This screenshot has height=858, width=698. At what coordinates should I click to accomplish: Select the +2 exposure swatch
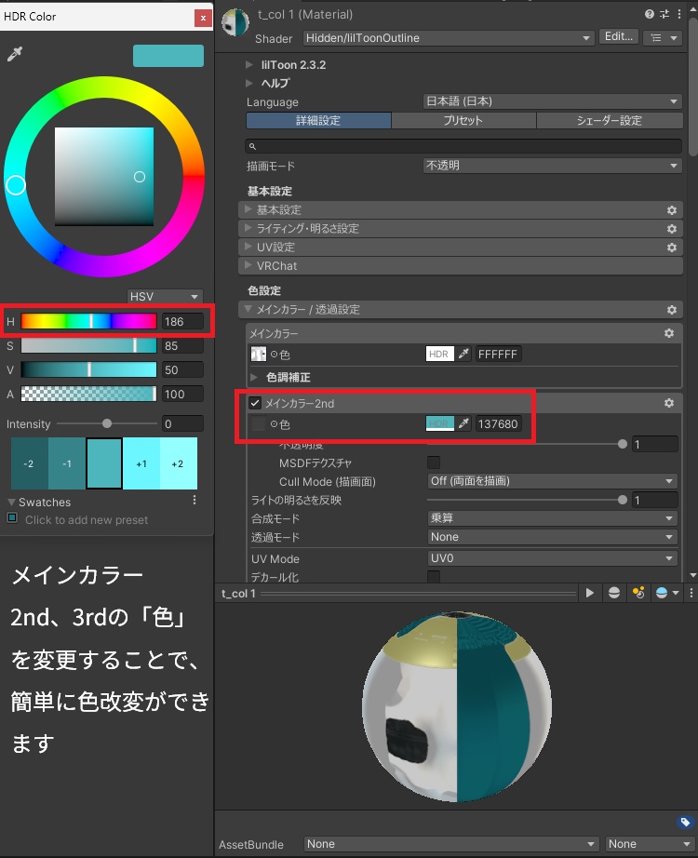[179, 463]
